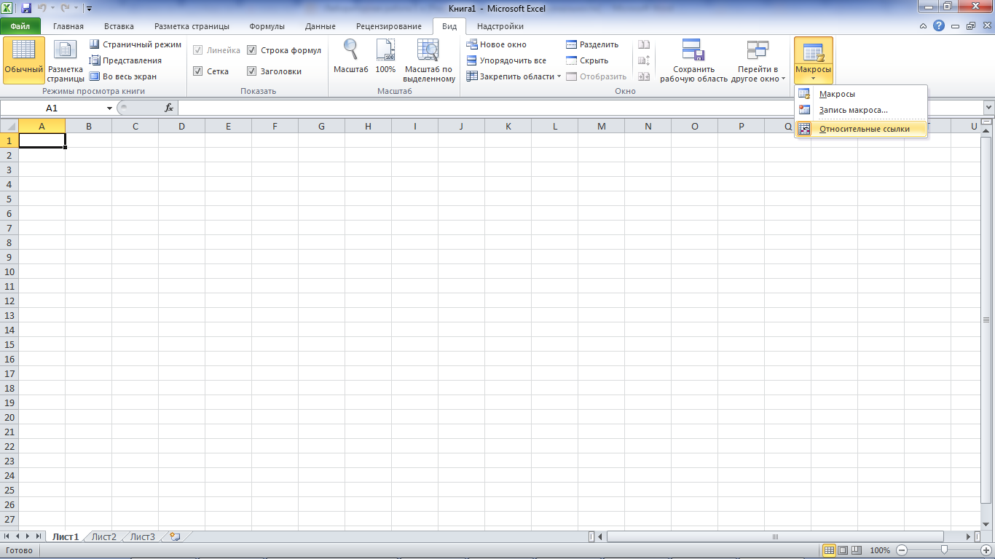
Task: Switch to sheet Лист3
Action: coord(143,536)
